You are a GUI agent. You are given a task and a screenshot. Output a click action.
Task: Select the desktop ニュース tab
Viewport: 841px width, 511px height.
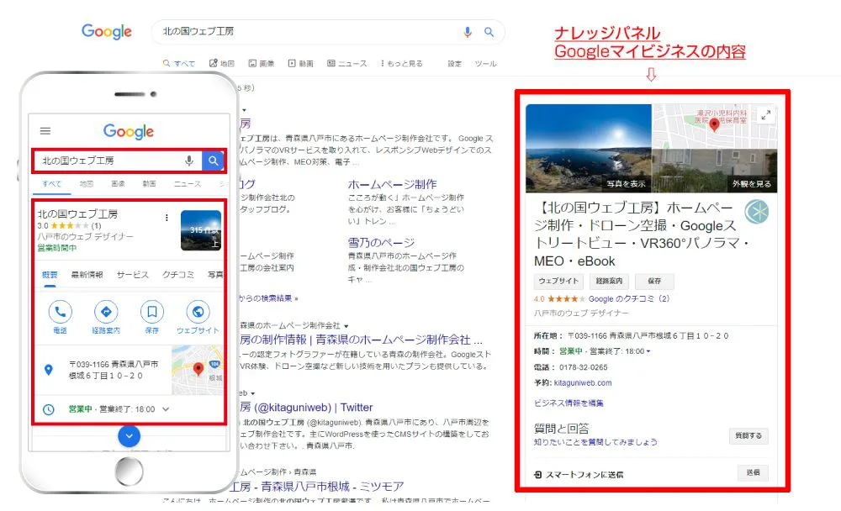point(347,63)
